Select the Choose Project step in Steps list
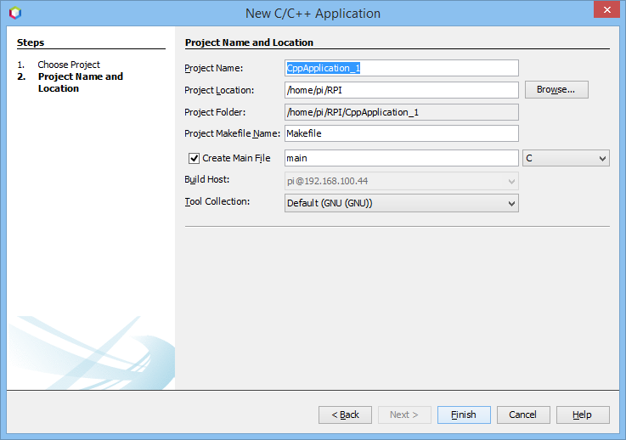 click(68, 65)
